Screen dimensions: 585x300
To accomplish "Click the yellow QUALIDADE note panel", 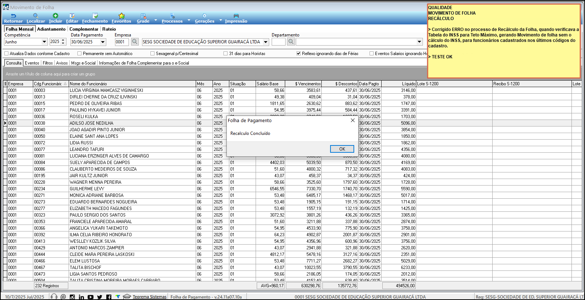I will tap(504, 41).
